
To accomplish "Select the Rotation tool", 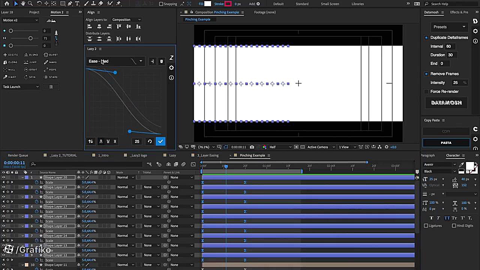I will tap(39, 4).
